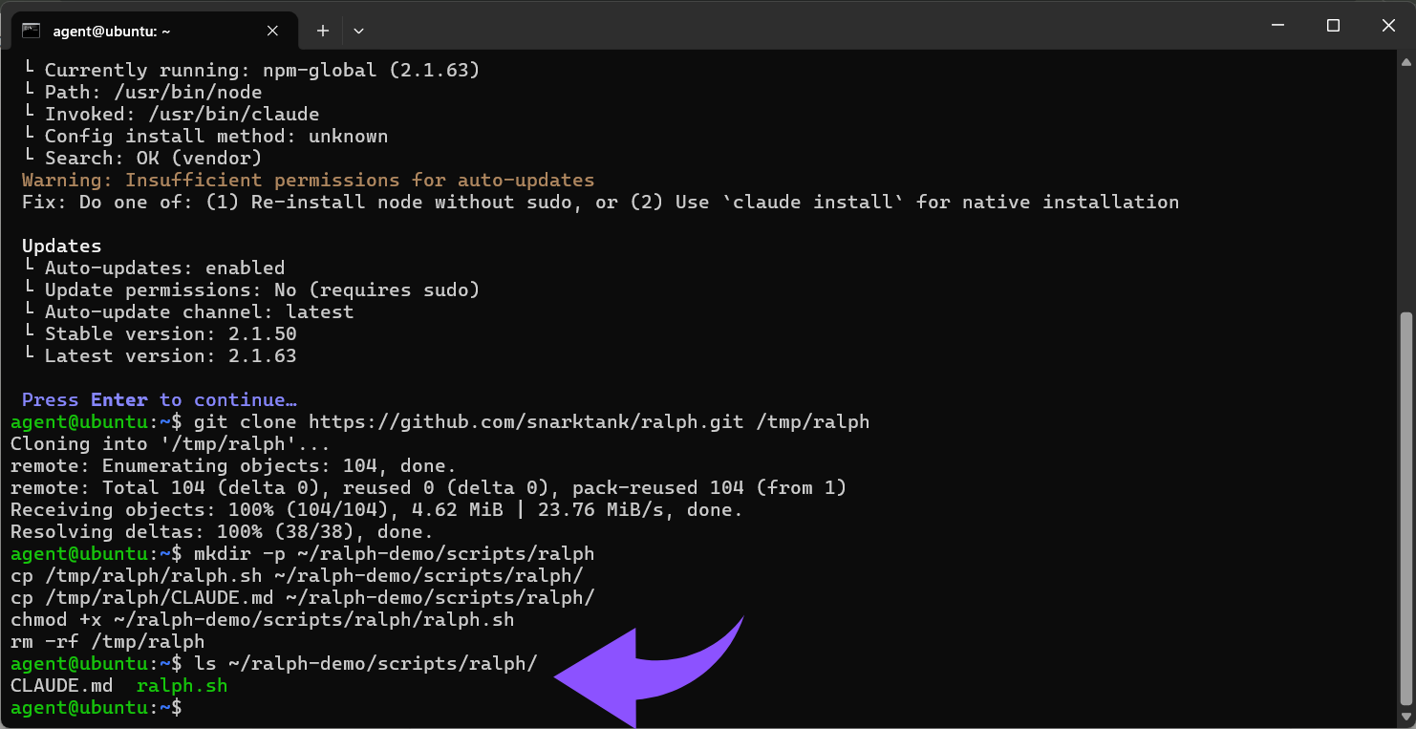Image resolution: width=1416 pixels, height=729 pixels.
Task: Click the scrollbar up arrow
Action: [1405, 62]
